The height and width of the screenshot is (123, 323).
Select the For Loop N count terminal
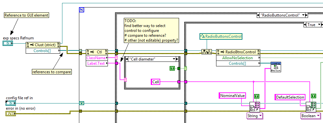(x=81, y=9)
